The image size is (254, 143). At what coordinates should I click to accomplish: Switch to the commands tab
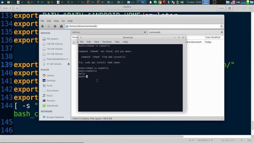pos(184,32)
